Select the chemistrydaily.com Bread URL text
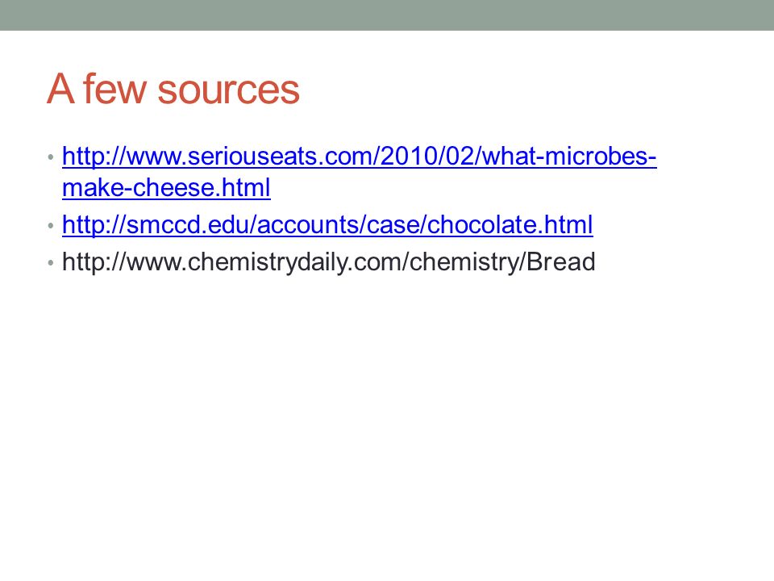Screen dimensions: 774x581 [329, 261]
